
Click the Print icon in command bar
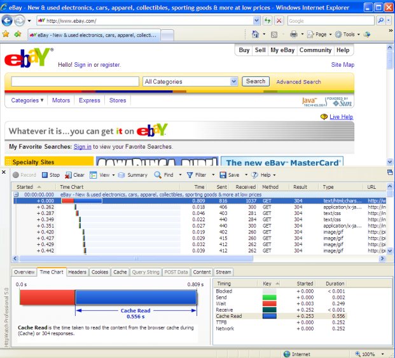pos(293,34)
